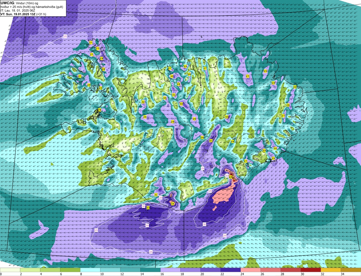Click the color scale tick label 2
This screenshot has height=276, width=361.
pos(21,274)
